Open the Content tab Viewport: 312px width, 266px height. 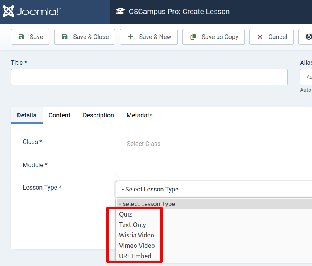(x=59, y=115)
